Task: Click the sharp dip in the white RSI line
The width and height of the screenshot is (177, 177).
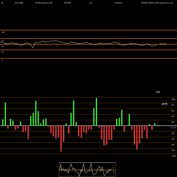Action: click(33, 47)
